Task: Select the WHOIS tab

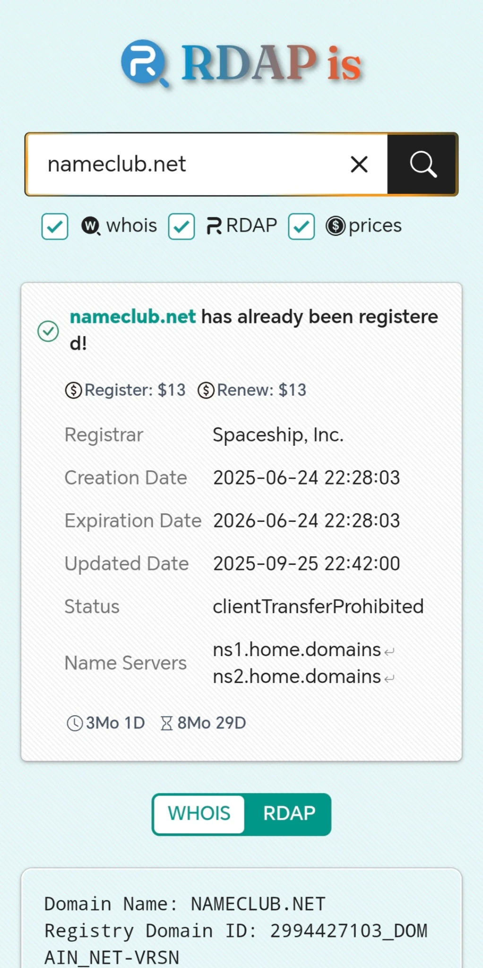Action: (199, 813)
